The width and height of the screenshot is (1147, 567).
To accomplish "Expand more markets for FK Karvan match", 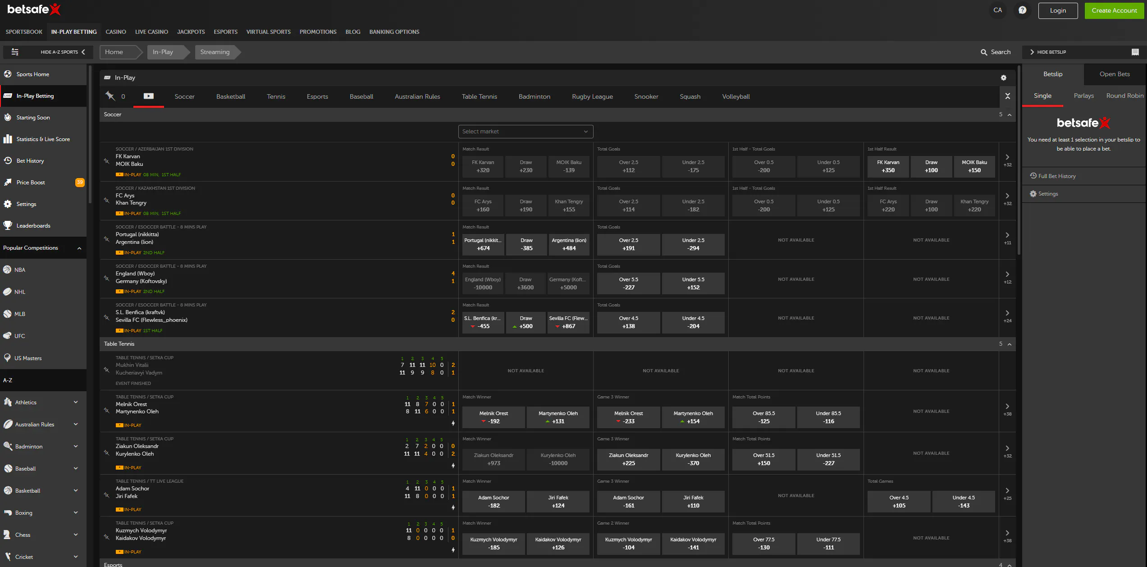I will click(x=1007, y=160).
